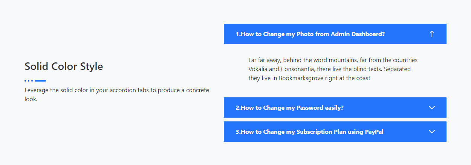Screen dimensions: 471x165
Task: Click the "1." number prefix of the first question
Action: tap(238, 34)
